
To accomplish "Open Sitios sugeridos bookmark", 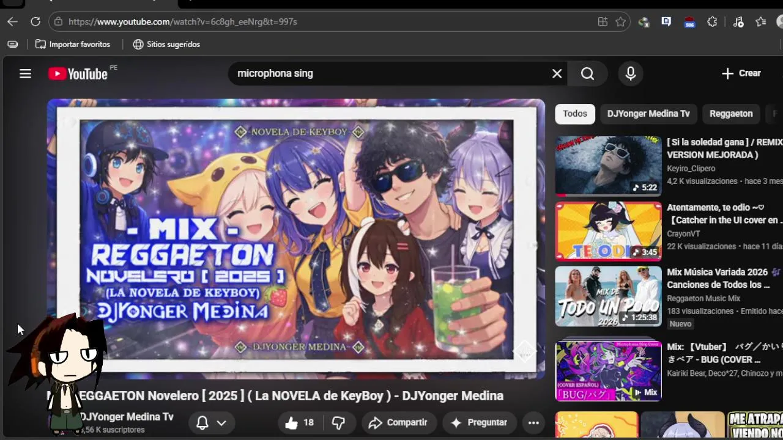I will tap(166, 44).
